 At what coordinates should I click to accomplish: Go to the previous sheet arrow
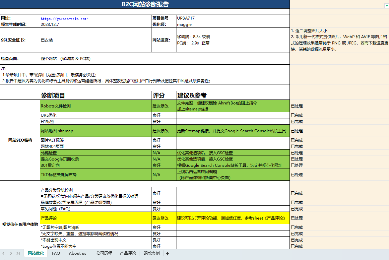pos(3,253)
